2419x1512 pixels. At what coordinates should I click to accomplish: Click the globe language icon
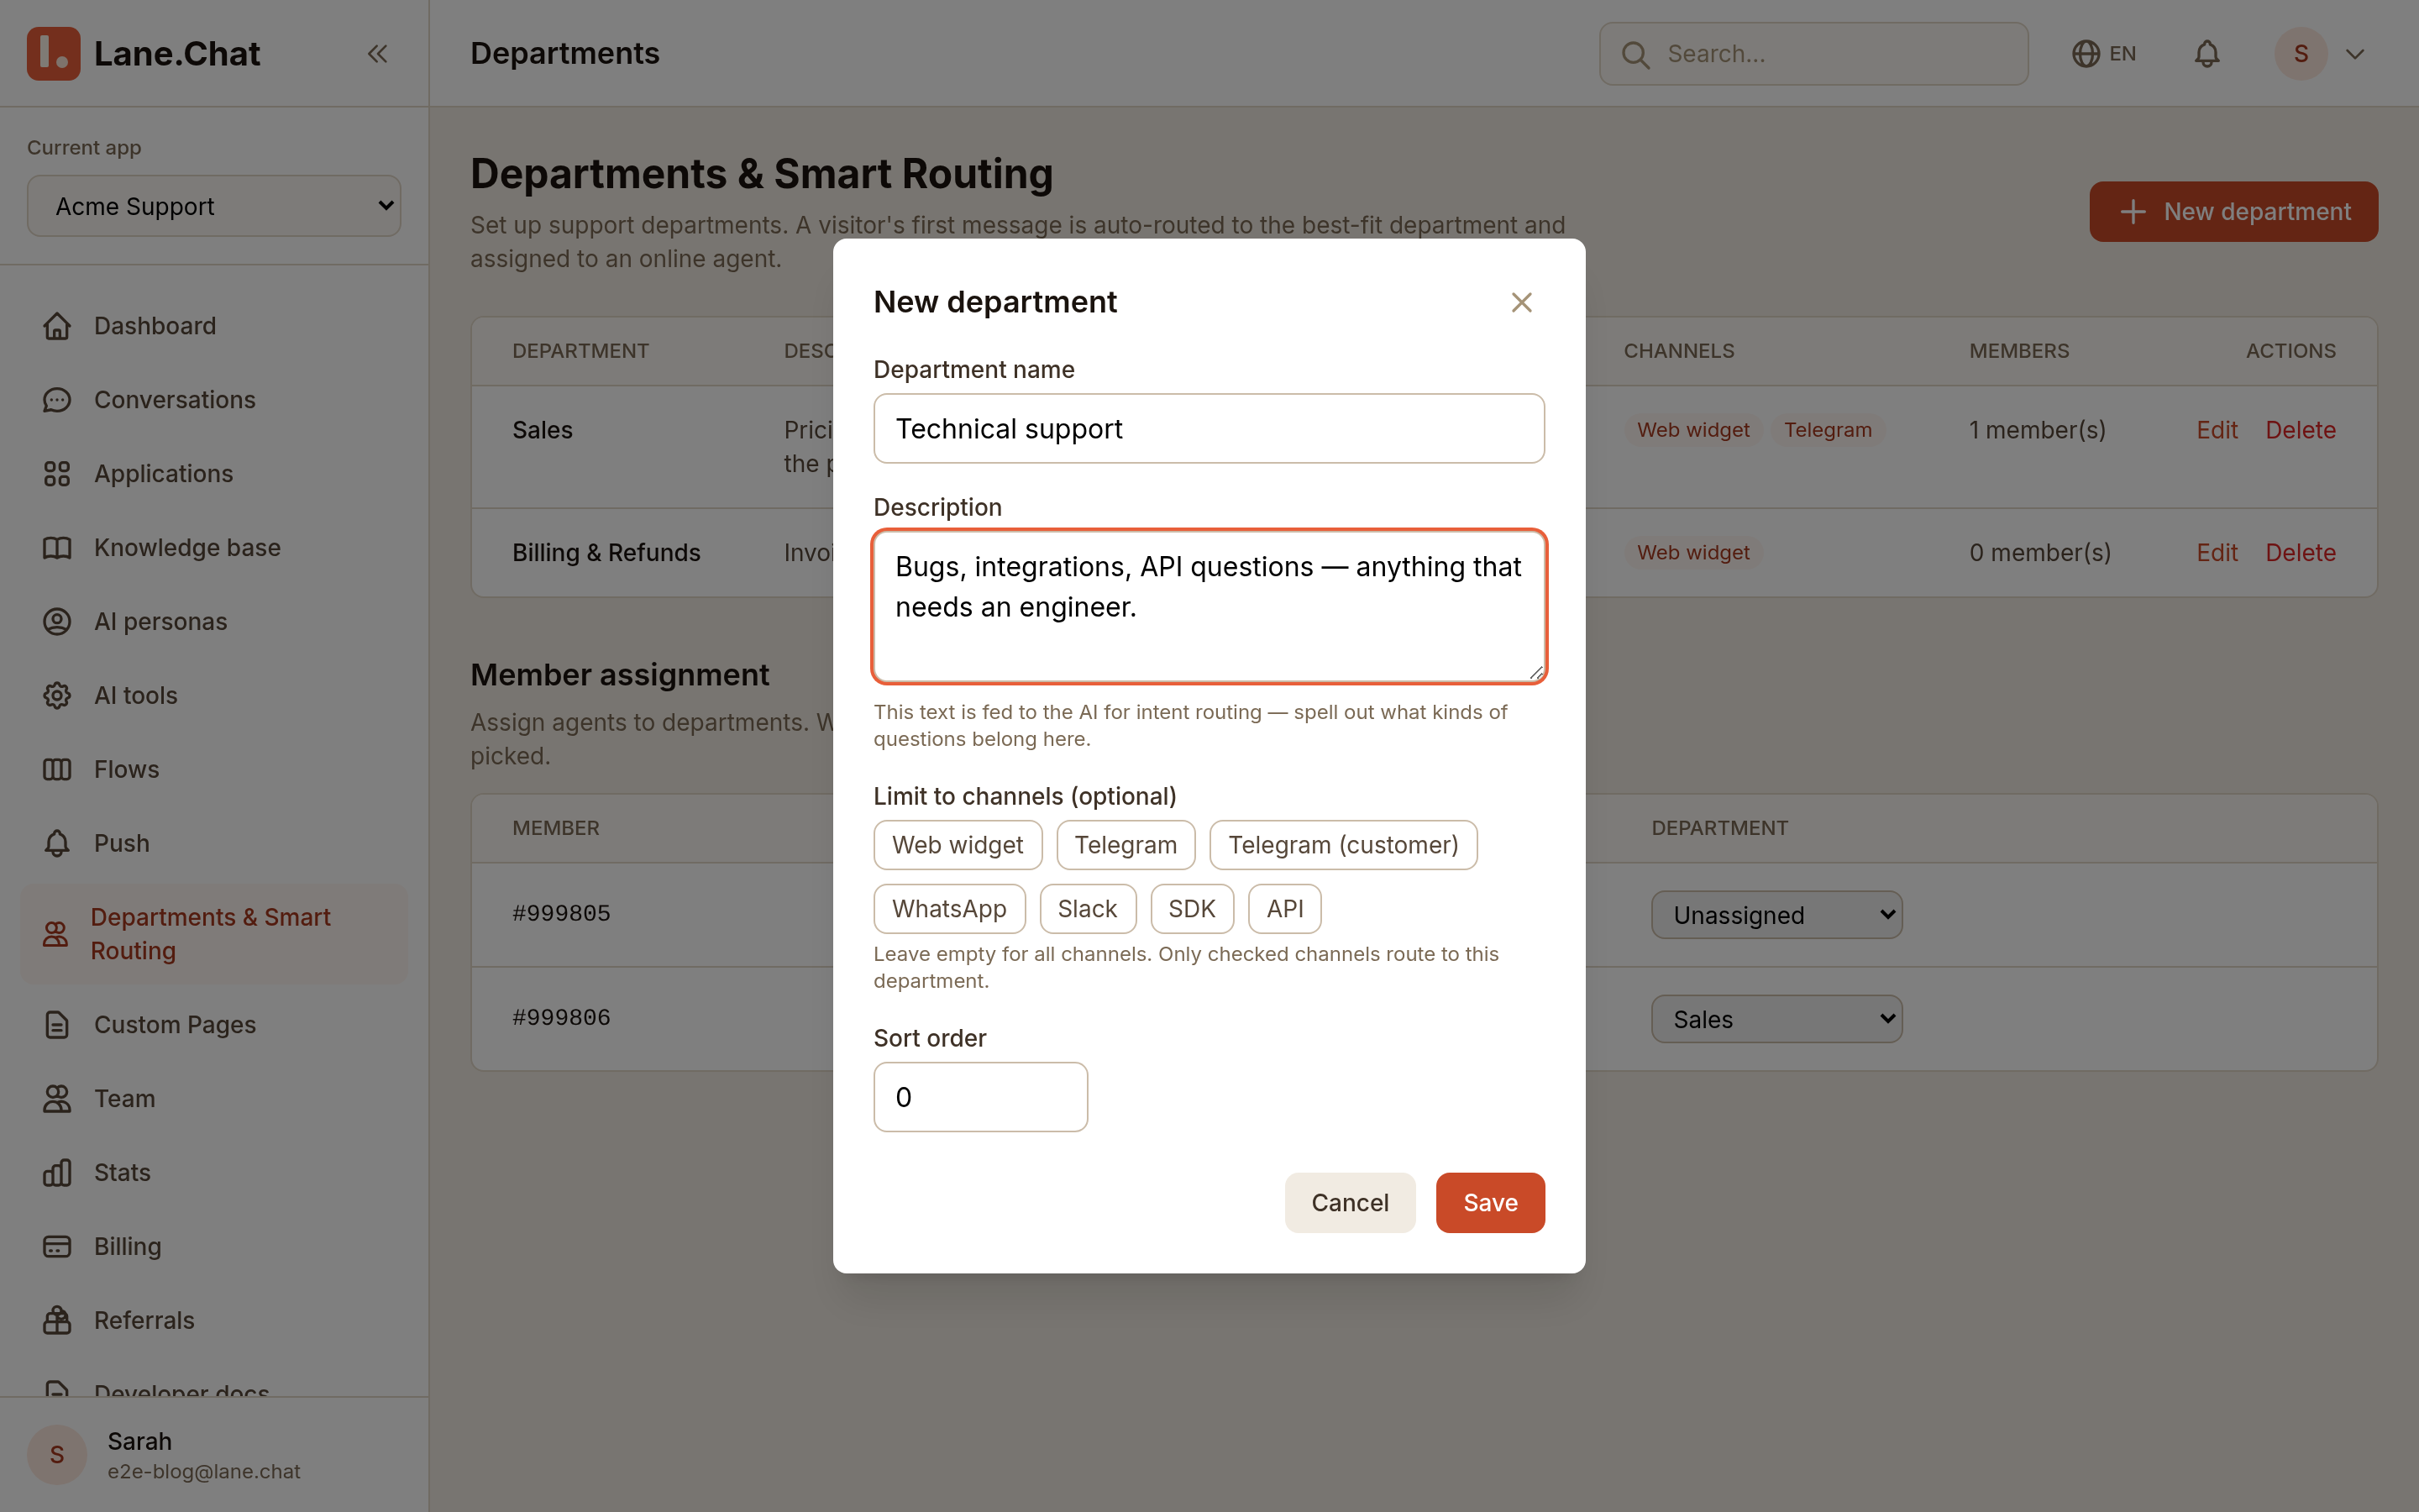(x=2086, y=54)
